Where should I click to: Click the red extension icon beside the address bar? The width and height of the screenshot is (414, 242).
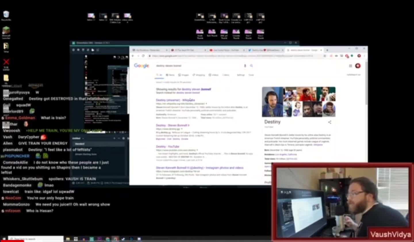tap(346, 55)
